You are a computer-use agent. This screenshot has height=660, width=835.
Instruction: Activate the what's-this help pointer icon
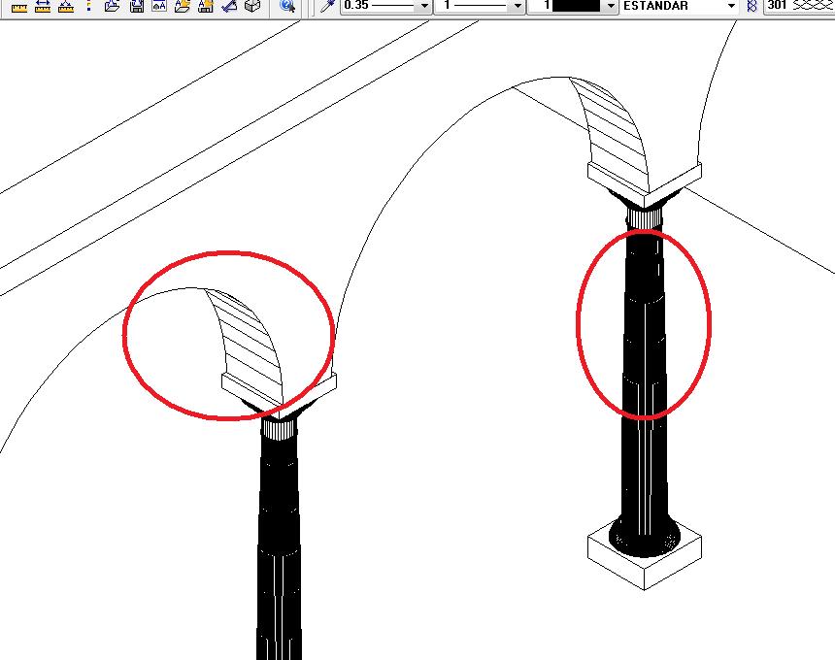point(287,6)
